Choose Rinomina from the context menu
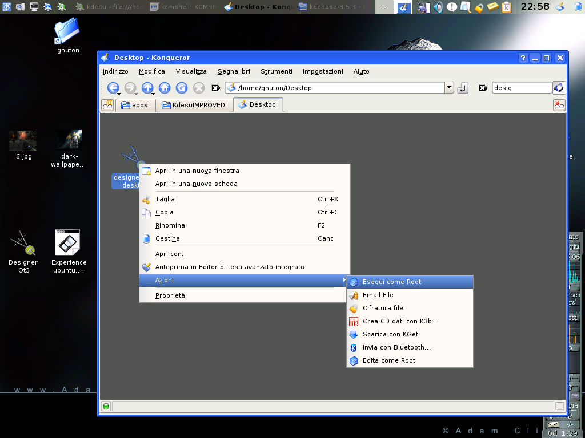The width and height of the screenshot is (585, 438). [245, 225]
